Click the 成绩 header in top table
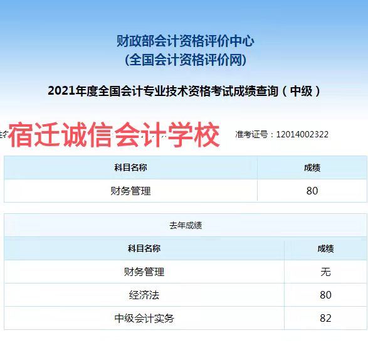The image size is (368, 355). (312, 168)
